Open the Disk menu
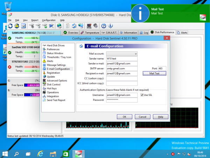Screen dimensions: 210x158 (x=17, y=20)
